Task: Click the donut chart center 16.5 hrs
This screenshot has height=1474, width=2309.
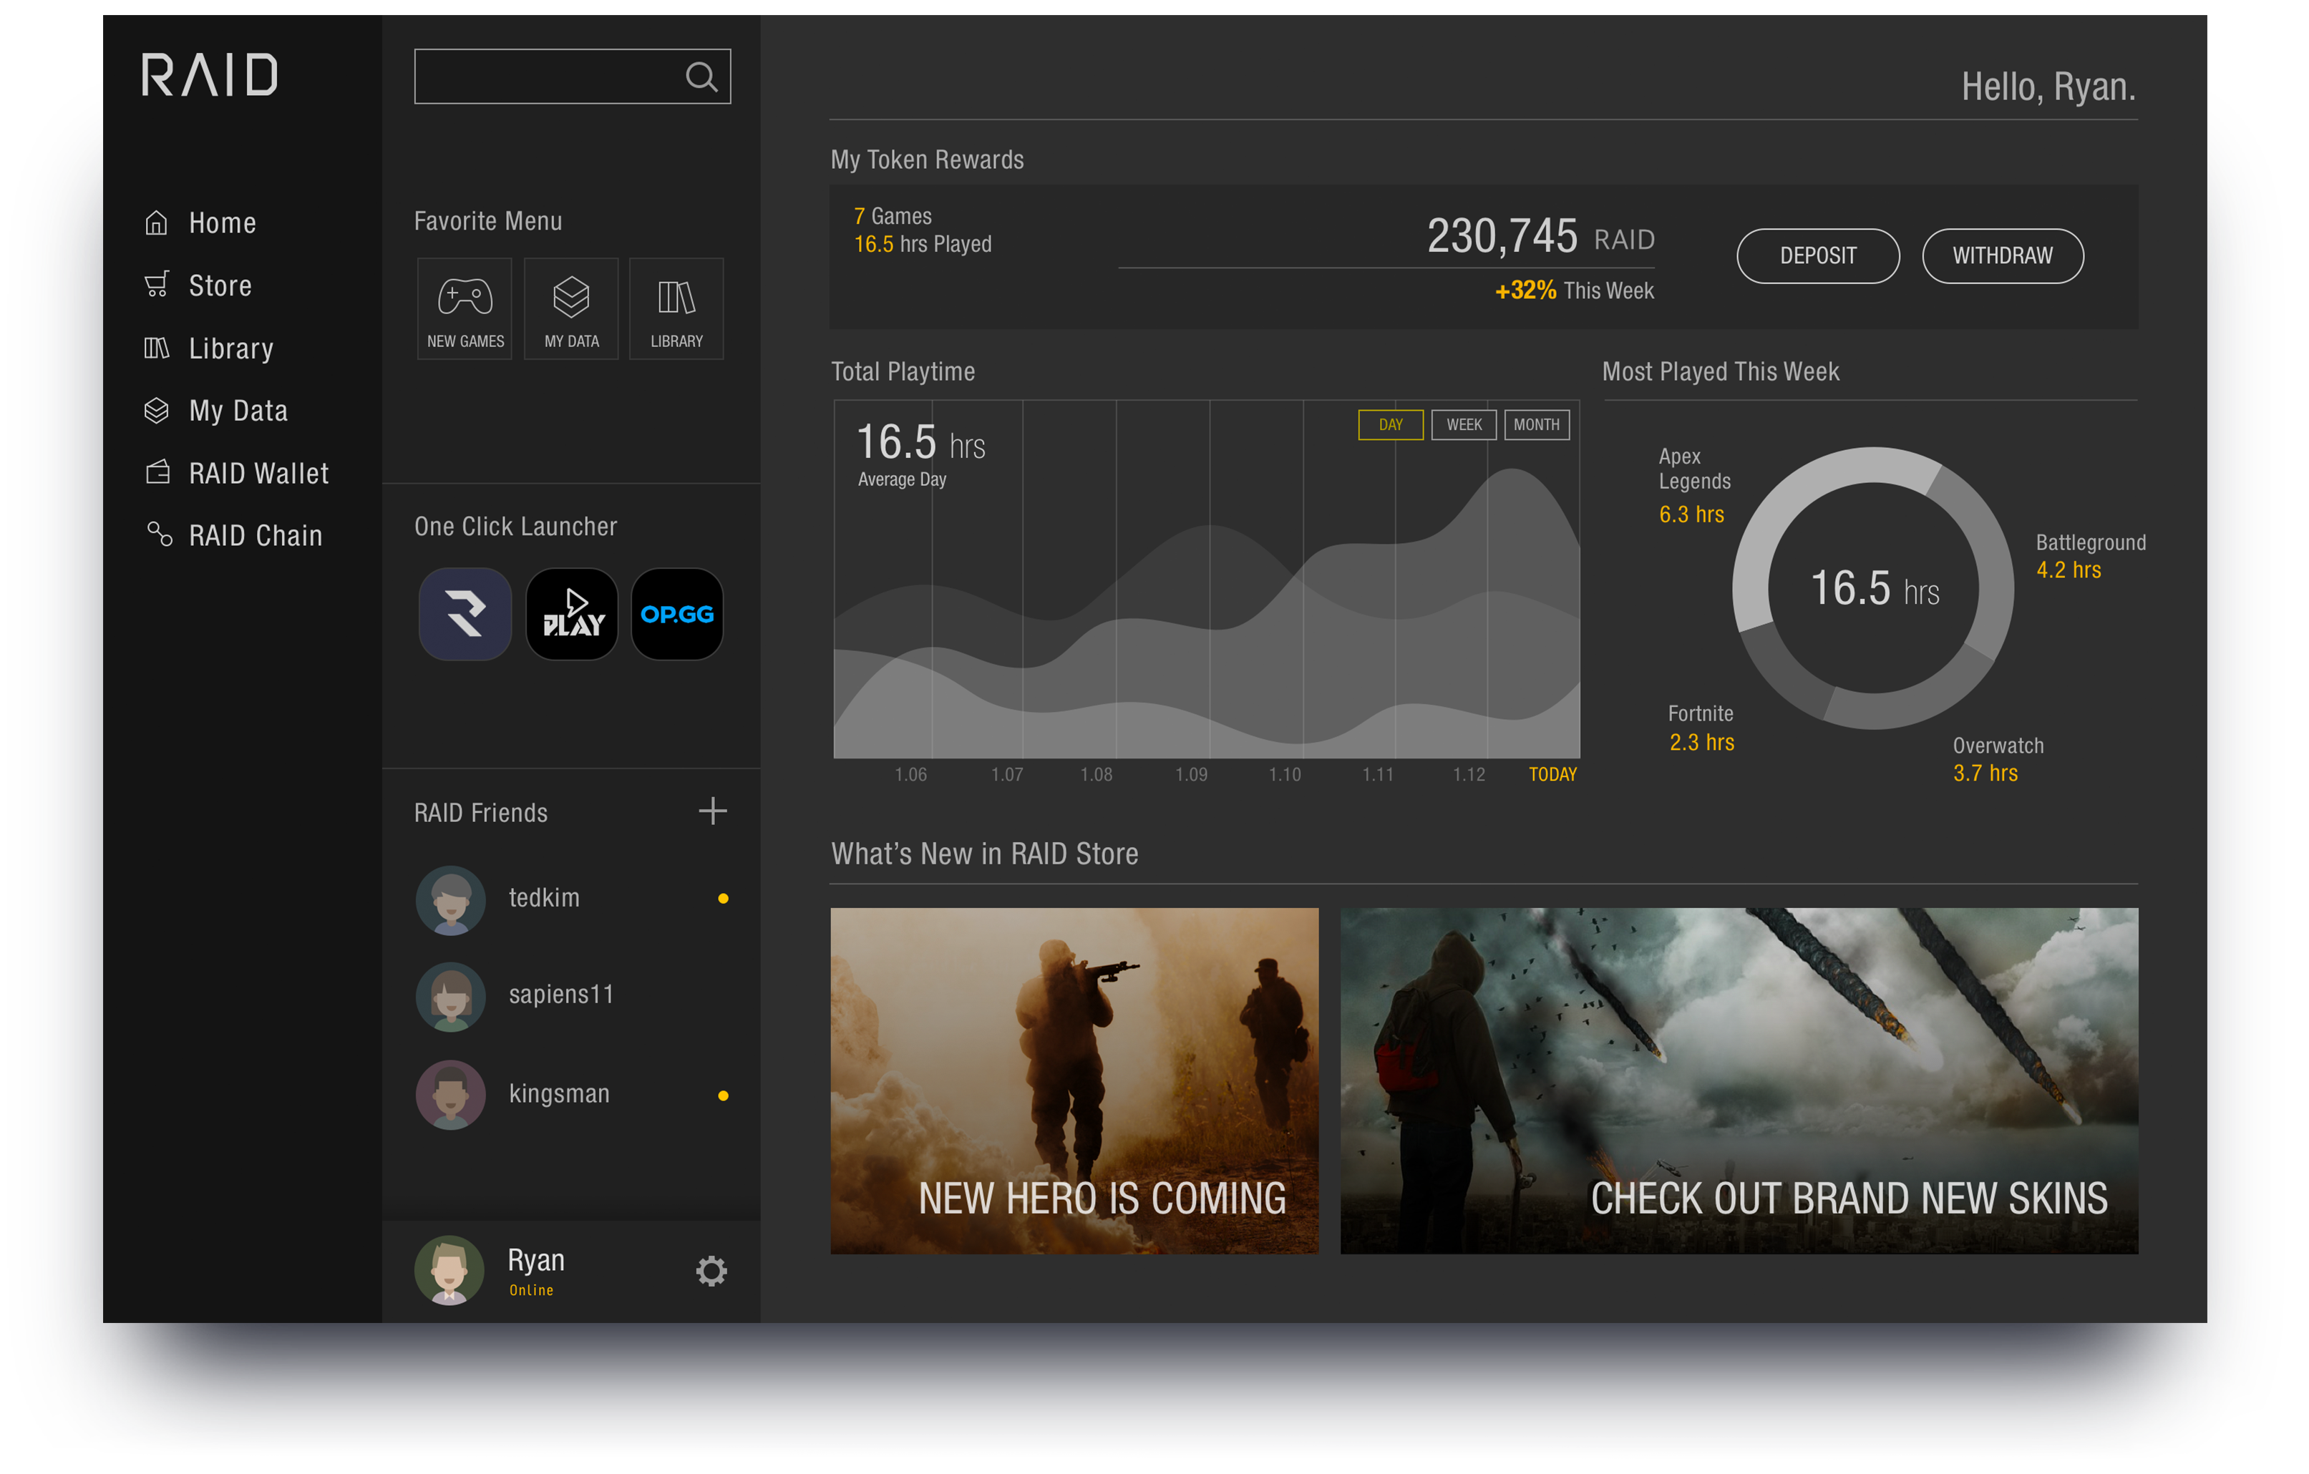Action: point(1874,588)
